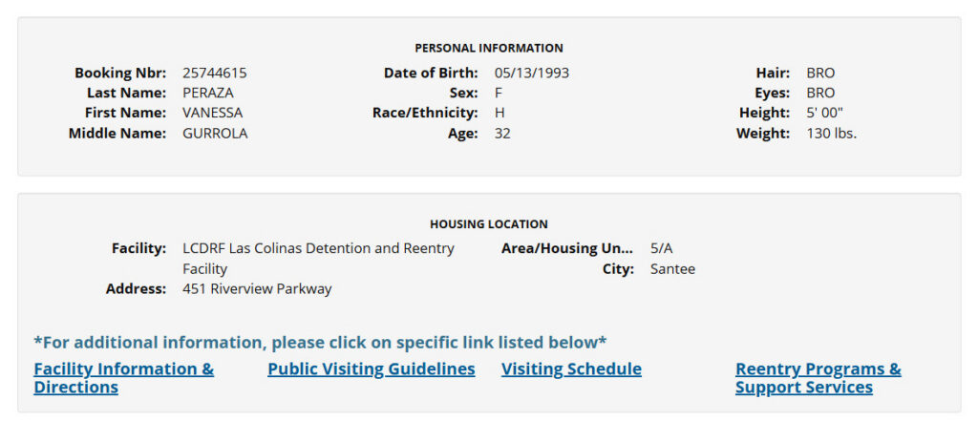Click the city value Santee
The image size is (978, 421).
click(x=672, y=269)
